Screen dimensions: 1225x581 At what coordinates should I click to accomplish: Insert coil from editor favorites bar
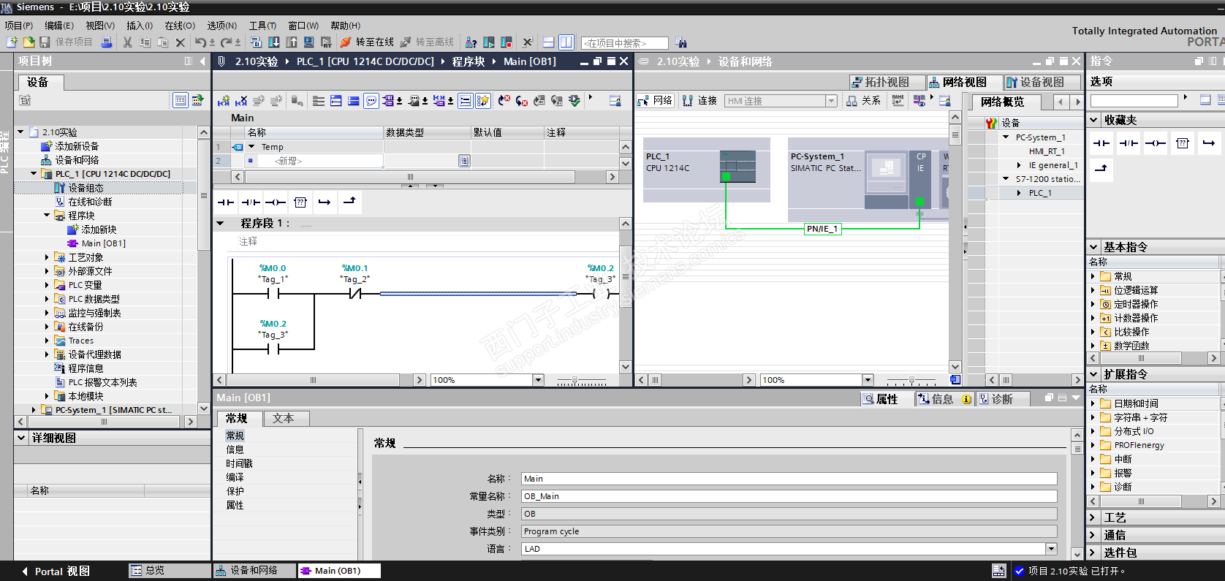(276, 202)
